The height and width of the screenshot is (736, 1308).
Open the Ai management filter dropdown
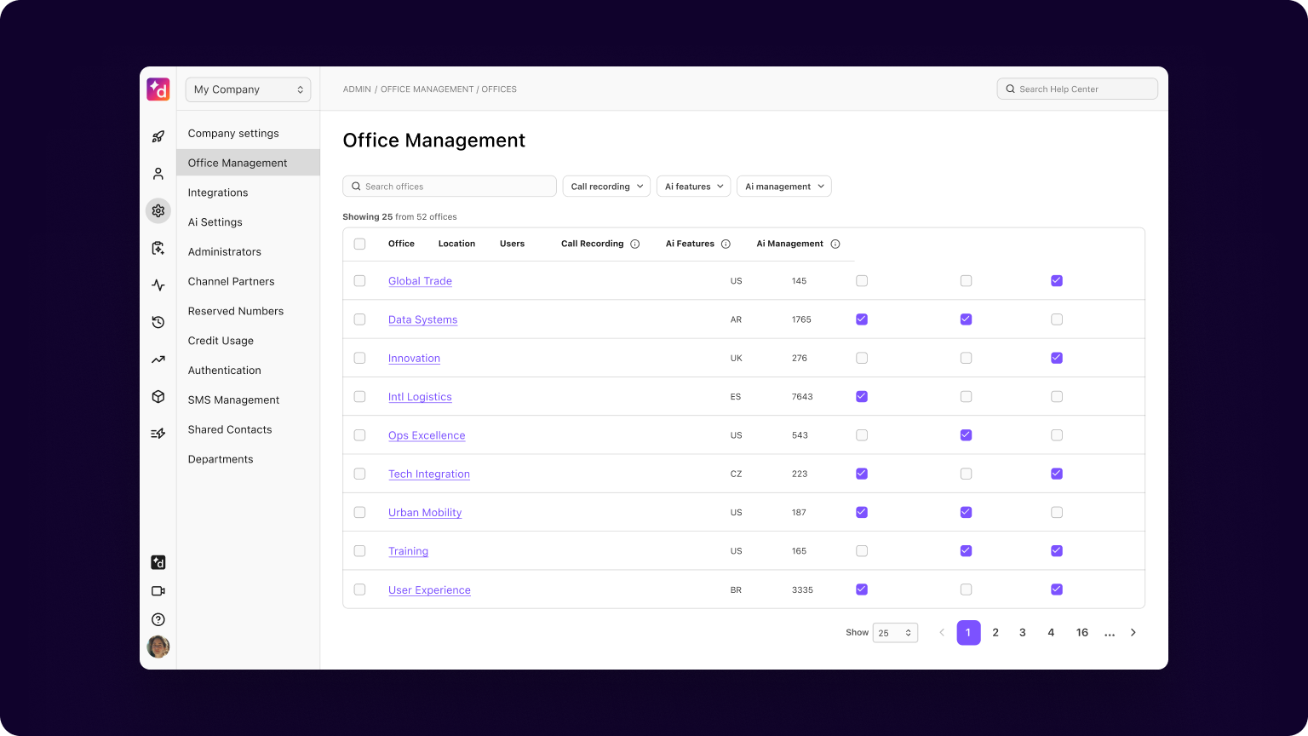[x=784, y=187]
